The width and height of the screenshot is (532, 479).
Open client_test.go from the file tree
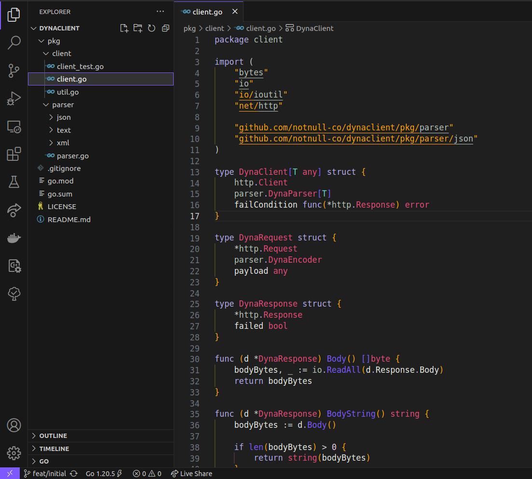pos(80,67)
